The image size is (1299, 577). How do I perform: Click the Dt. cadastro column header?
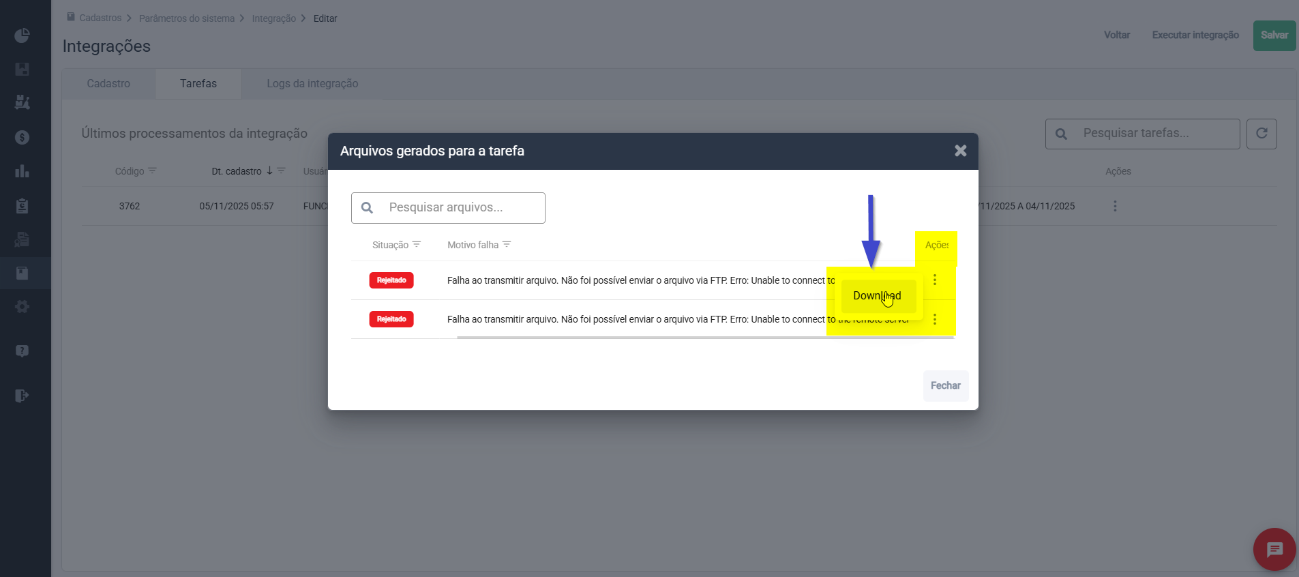[x=237, y=171]
